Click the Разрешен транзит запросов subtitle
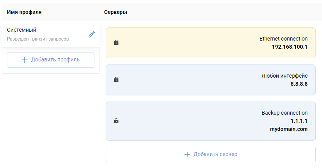322x168 pixels. point(38,39)
